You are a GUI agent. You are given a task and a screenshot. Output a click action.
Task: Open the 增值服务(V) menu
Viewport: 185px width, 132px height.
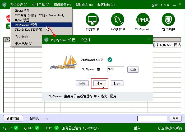(x=62, y=5)
